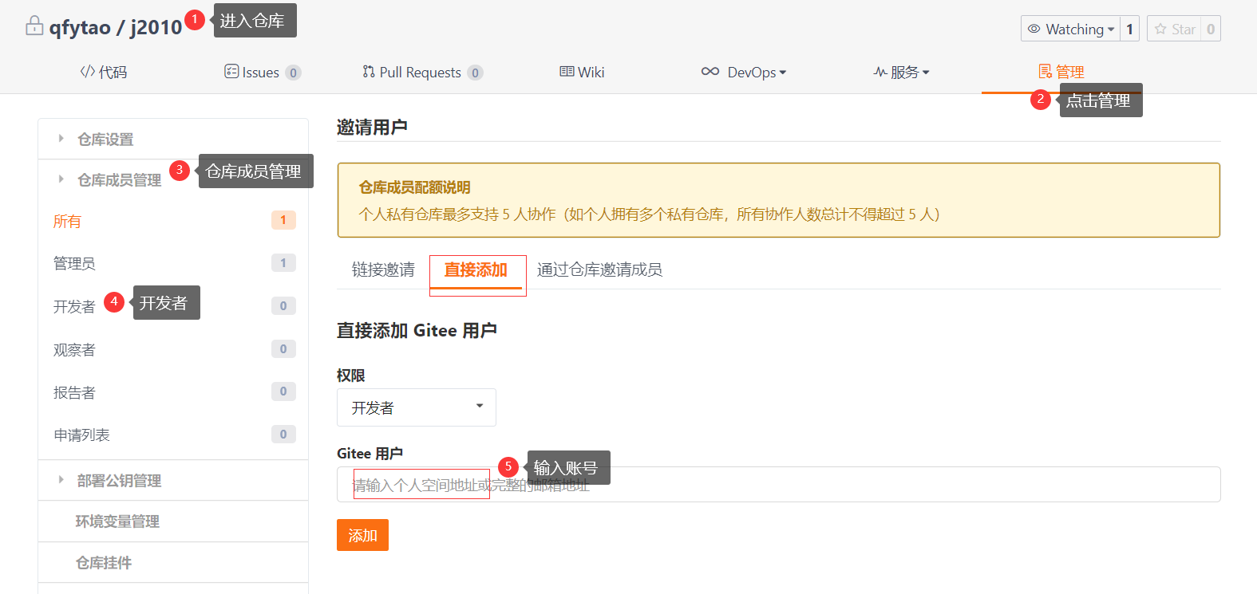This screenshot has width=1257, height=594.
Task: Open the j2010 repository link
Action: (x=156, y=27)
